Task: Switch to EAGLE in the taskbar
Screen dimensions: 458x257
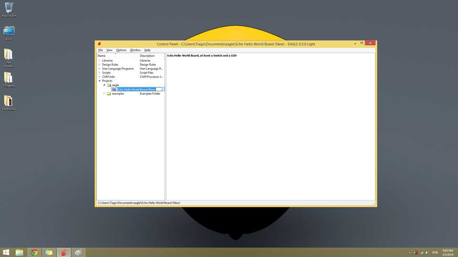Action: [x=63, y=252]
